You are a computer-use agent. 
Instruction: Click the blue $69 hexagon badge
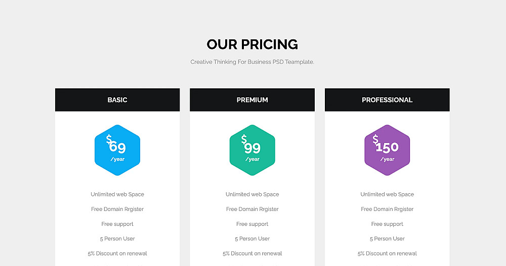tap(117, 150)
